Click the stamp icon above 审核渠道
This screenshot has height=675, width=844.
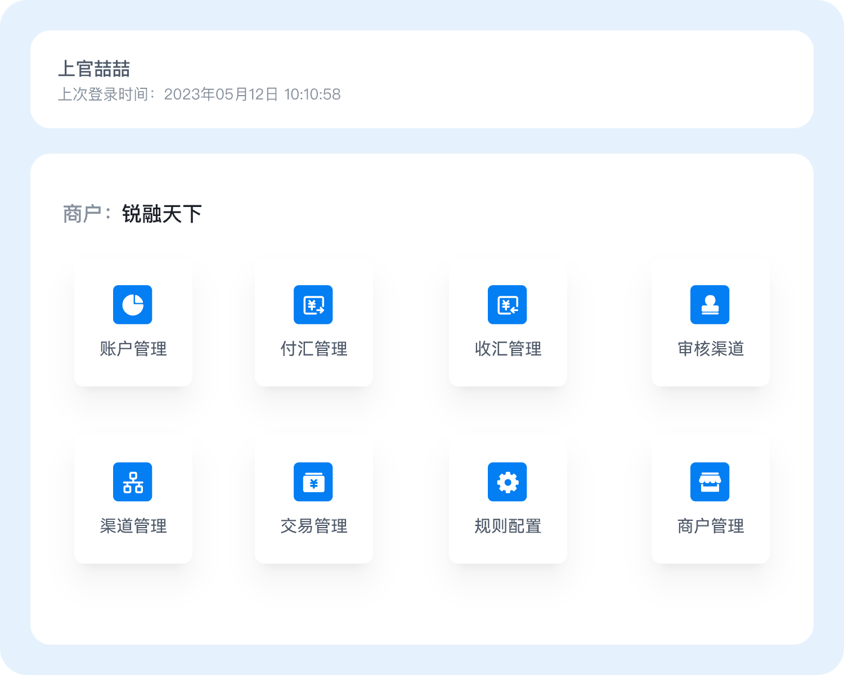coord(710,305)
